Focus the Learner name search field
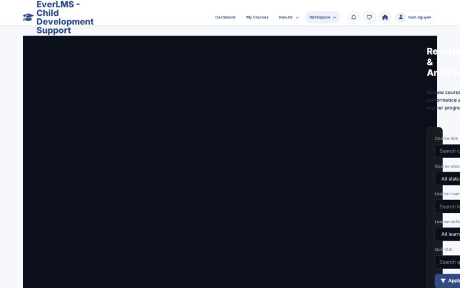The image size is (460, 288). click(x=448, y=206)
